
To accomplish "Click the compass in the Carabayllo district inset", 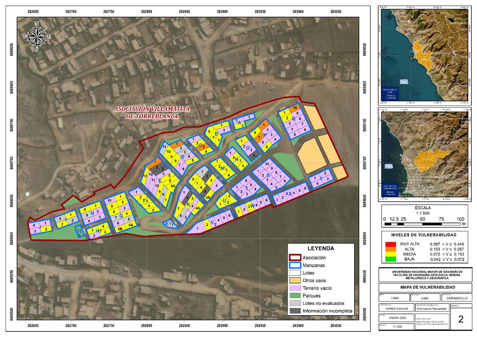I will [389, 119].
